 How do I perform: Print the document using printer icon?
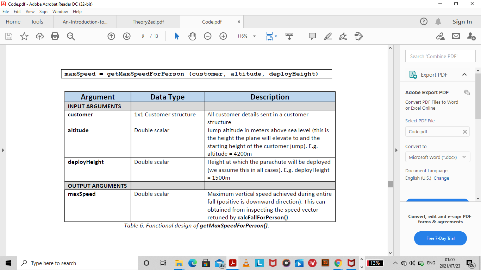click(x=55, y=36)
